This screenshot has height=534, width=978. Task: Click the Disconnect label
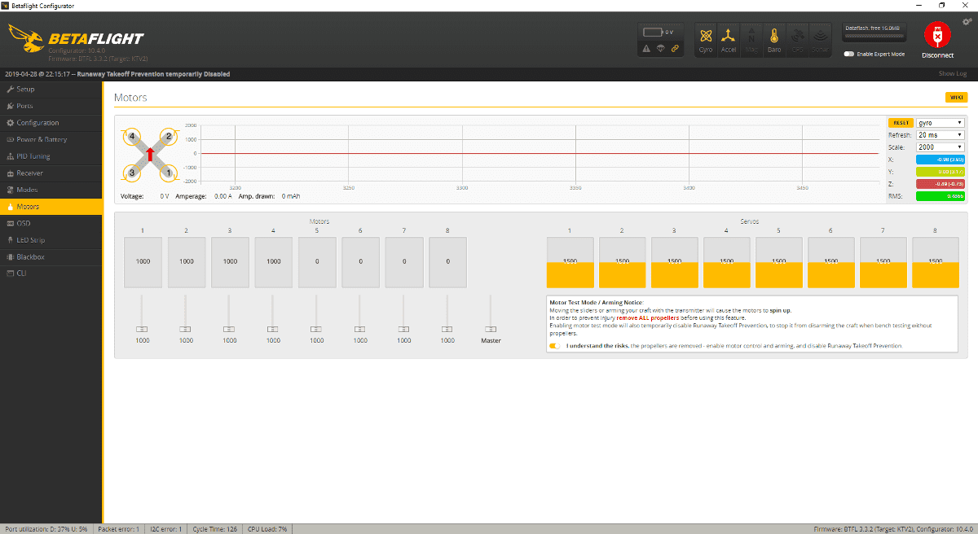pos(937,55)
